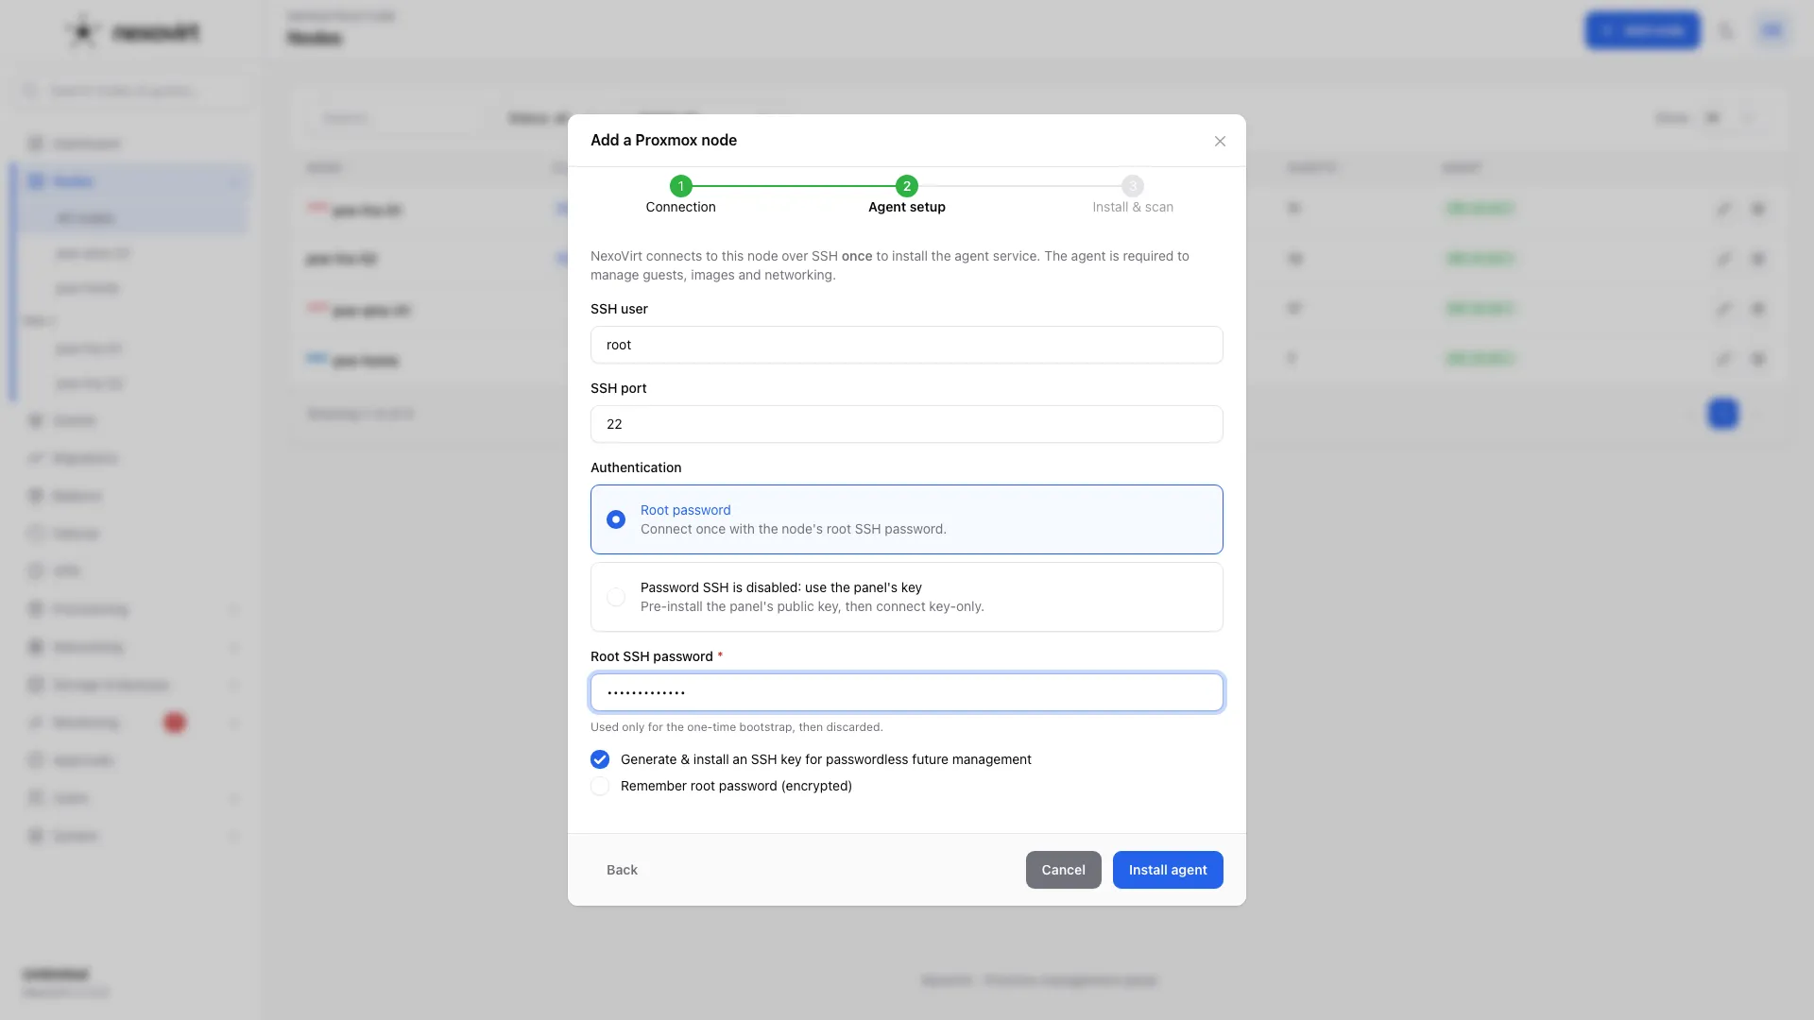1814x1020 pixels.
Task: Focus the Root SSH password field
Action: pyautogui.click(x=906, y=692)
